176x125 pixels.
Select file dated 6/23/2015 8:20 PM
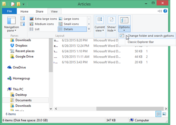click(75, 40)
